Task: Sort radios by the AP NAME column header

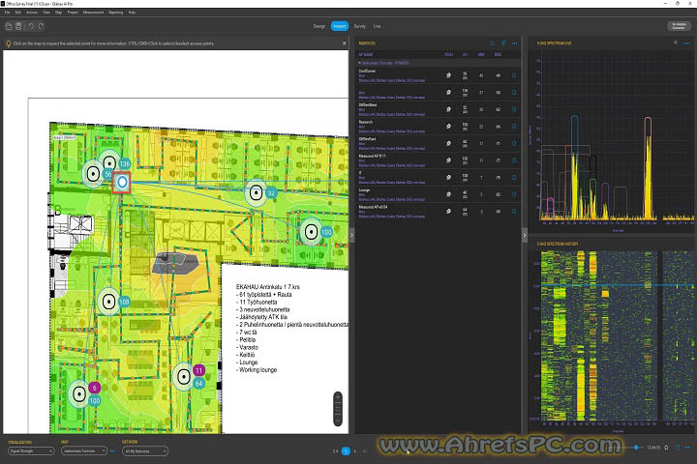Action: (x=366, y=54)
